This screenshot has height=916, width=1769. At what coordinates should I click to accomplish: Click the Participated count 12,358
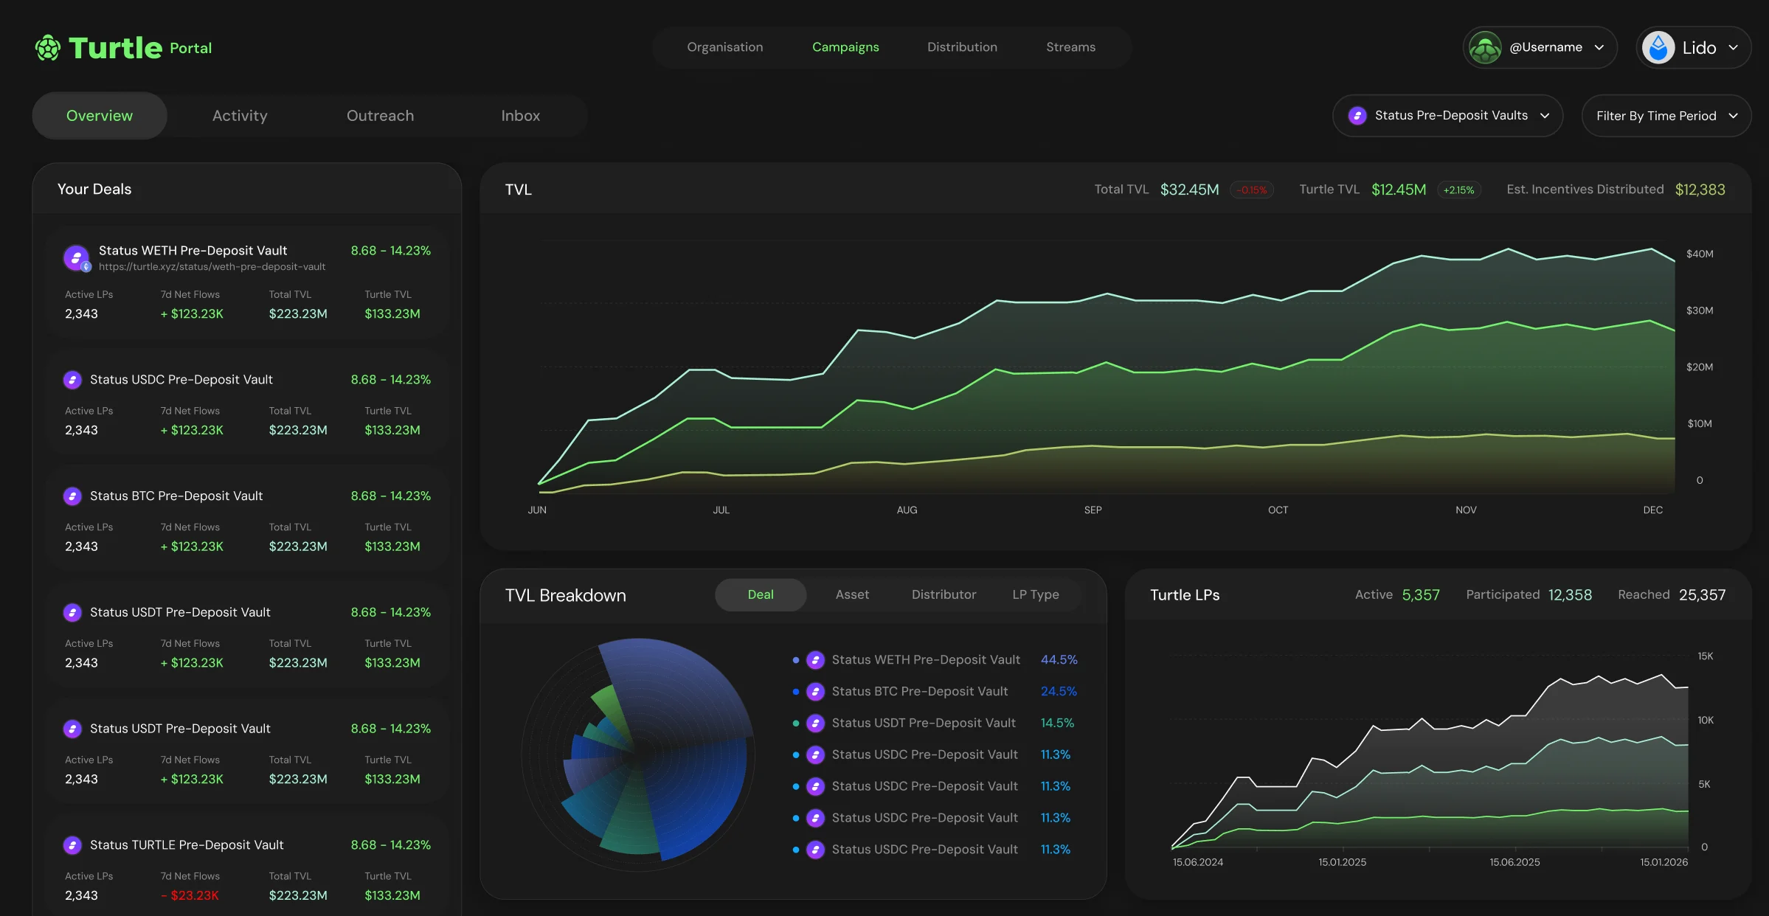click(x=1570, y=595)
